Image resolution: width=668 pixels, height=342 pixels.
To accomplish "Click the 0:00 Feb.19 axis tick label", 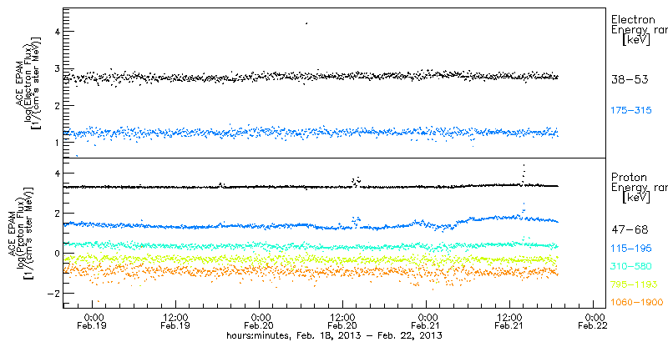I will 93,321.
